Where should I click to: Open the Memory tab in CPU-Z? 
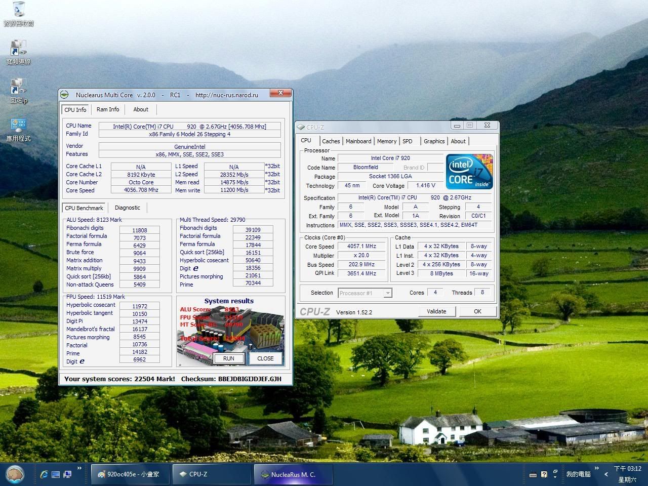coord(387,141)
